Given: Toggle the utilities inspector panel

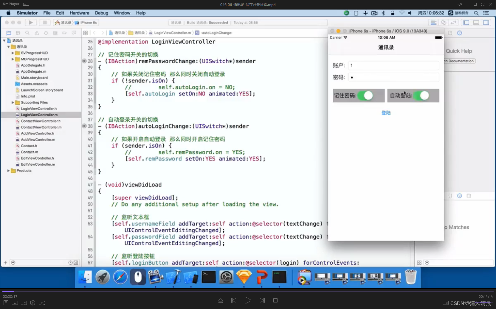Looking at the screenshot, I should [x=486, y=23].
